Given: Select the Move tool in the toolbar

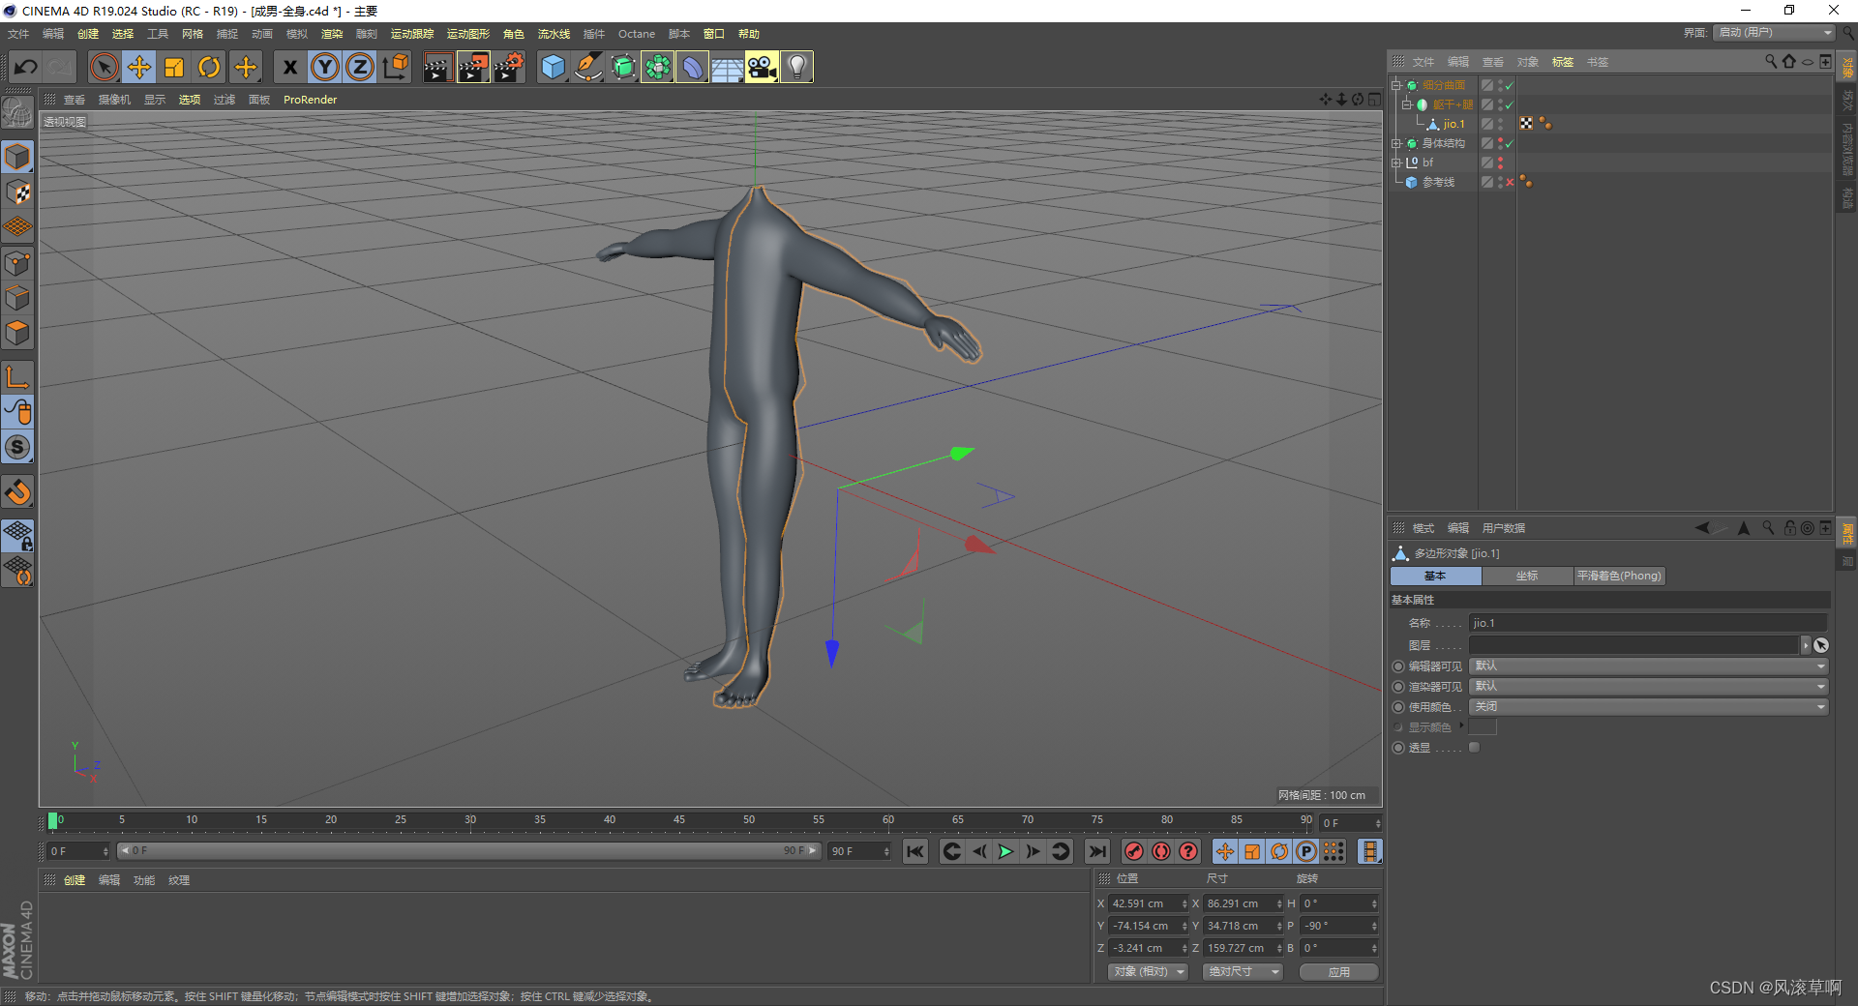Looking at the screenshot, I should 139,67.
